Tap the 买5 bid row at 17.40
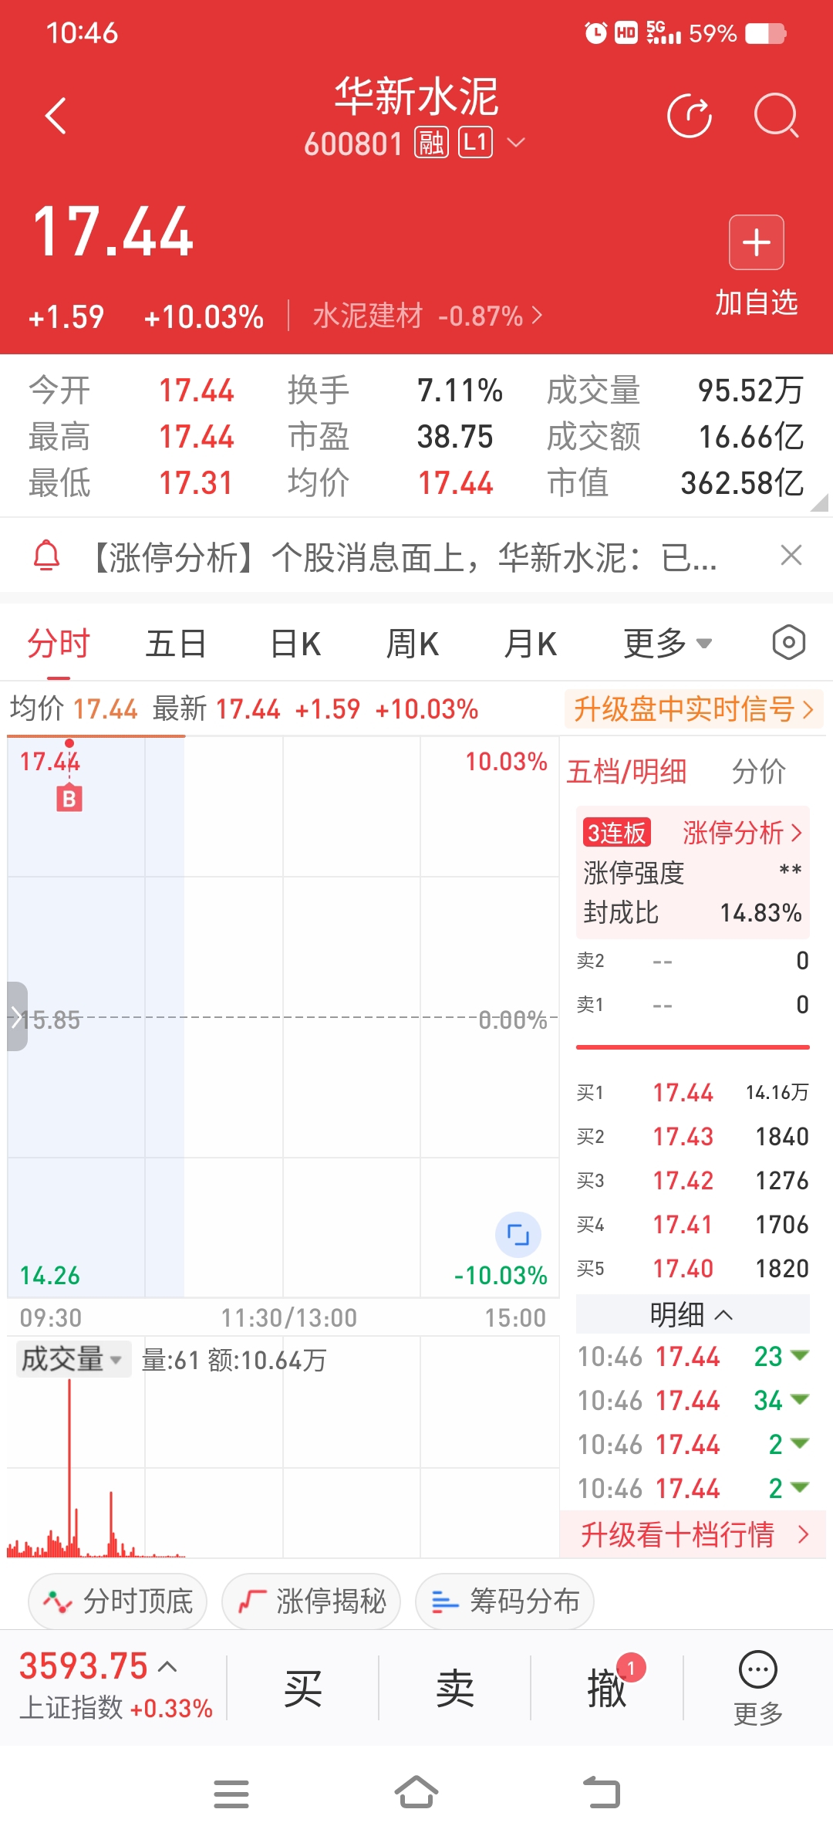 (693, 1268)
